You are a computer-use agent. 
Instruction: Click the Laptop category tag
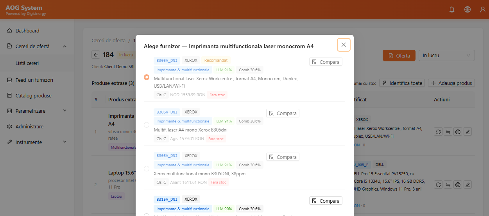click(116, 196)
